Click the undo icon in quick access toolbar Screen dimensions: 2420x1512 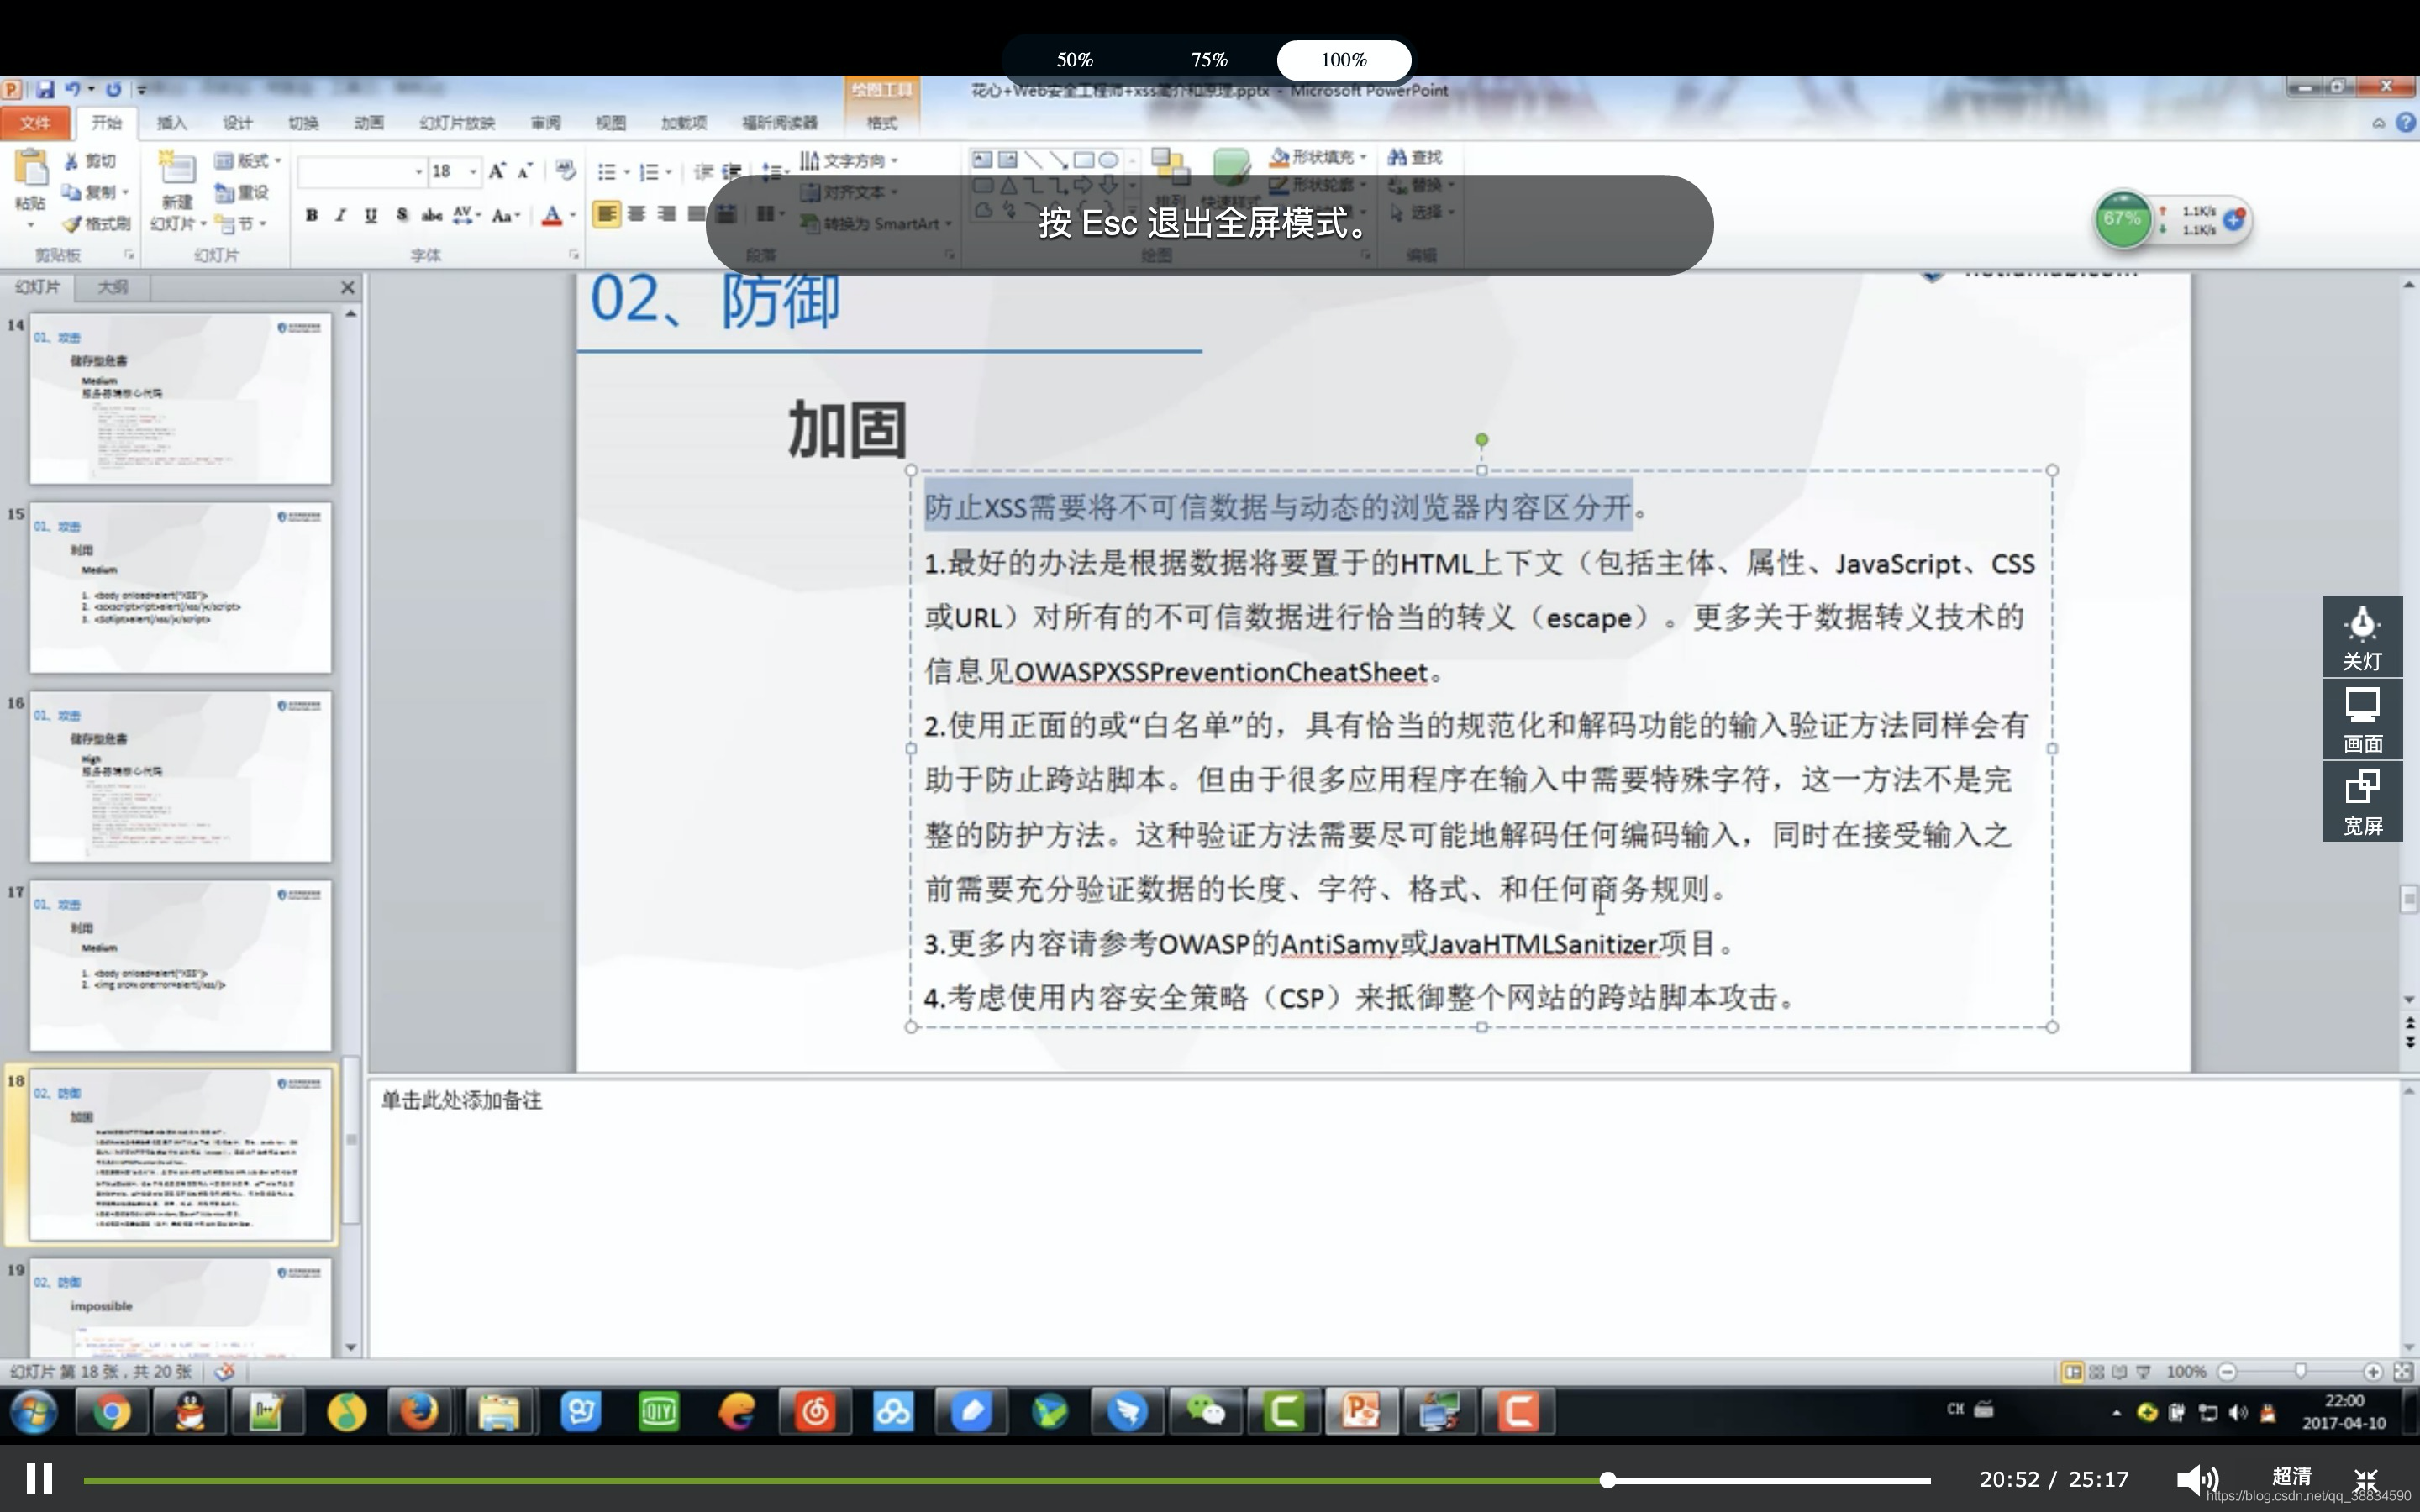(x=73, y=89)
